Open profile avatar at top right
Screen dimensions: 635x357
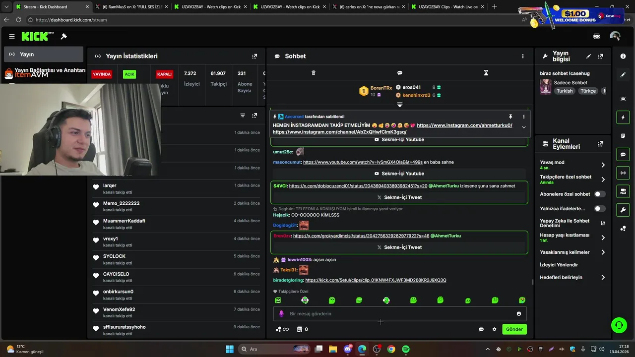[615, 36]
